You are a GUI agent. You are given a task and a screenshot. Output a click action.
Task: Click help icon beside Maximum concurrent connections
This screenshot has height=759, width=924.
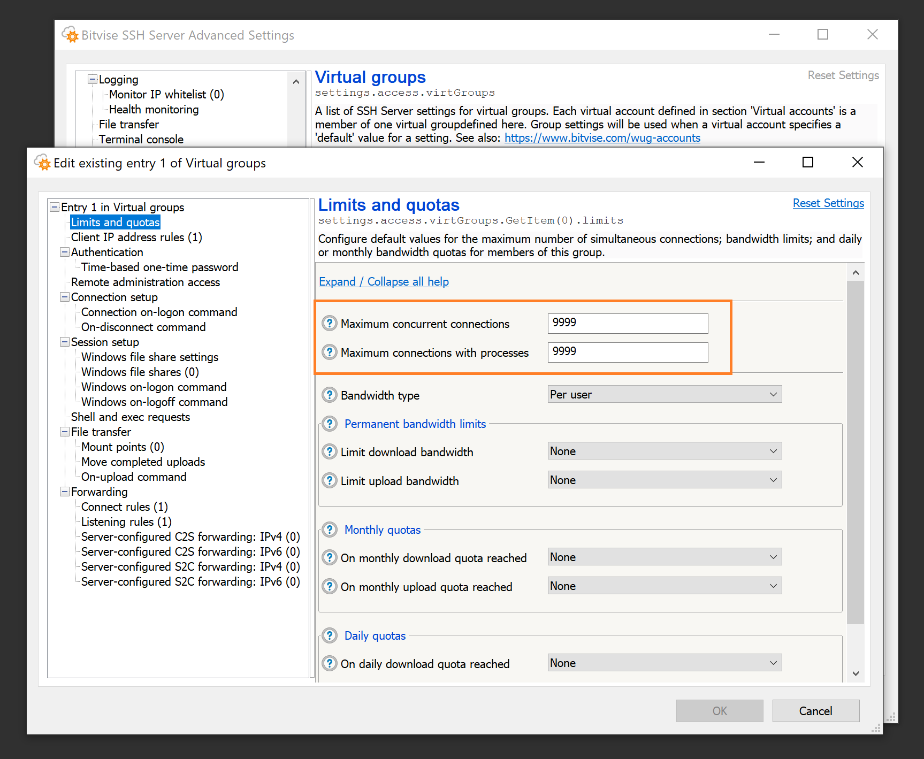[x=330, y=324]
